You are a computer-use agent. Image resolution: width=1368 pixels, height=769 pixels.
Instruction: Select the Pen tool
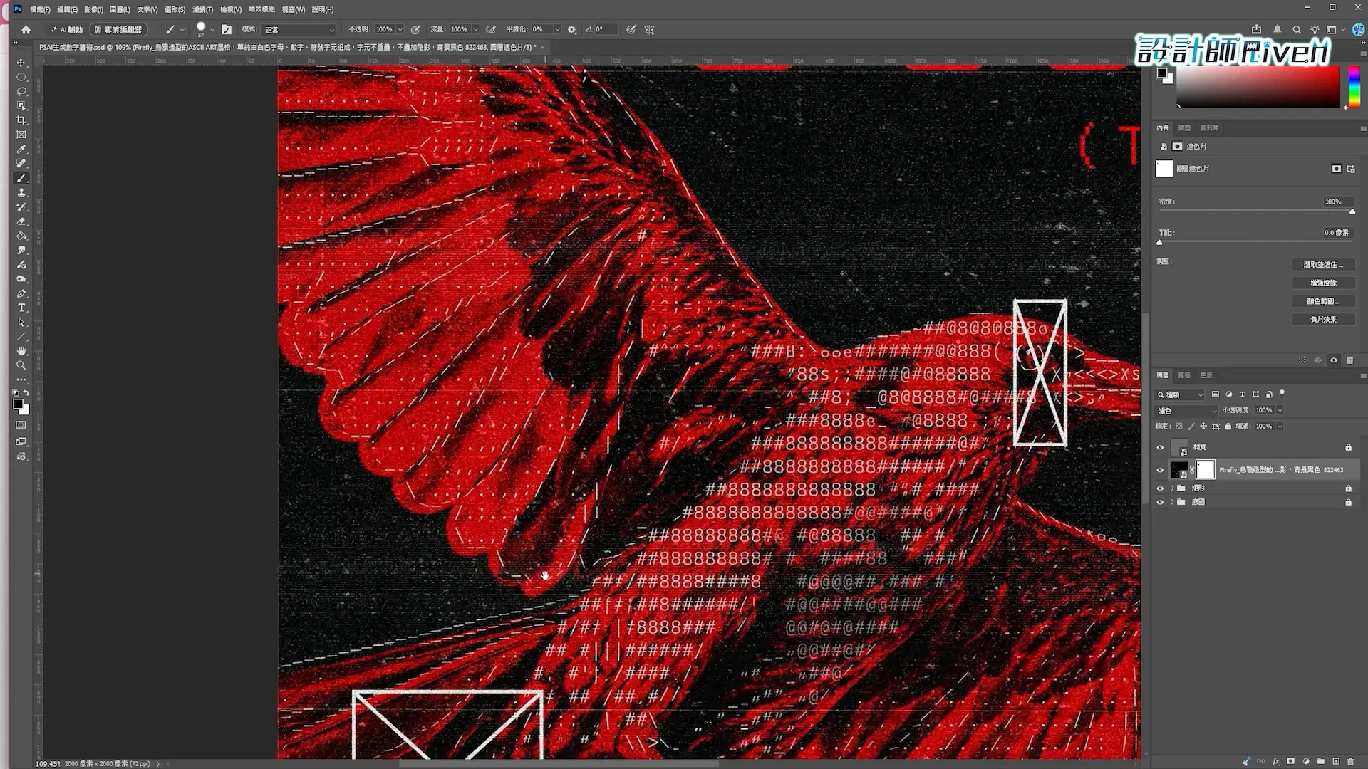[21, 293]
